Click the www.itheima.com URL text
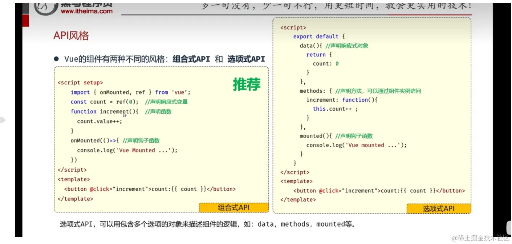Viewport: 512px width, 244px height. click(87, 11)
